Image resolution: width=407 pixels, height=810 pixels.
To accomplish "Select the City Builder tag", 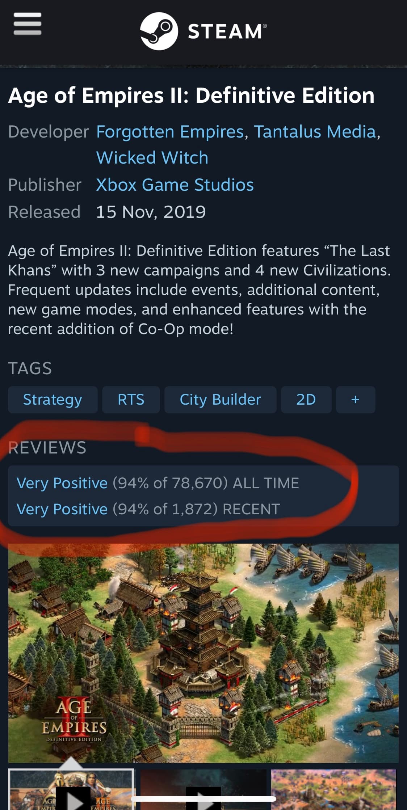I will point(220,400).
